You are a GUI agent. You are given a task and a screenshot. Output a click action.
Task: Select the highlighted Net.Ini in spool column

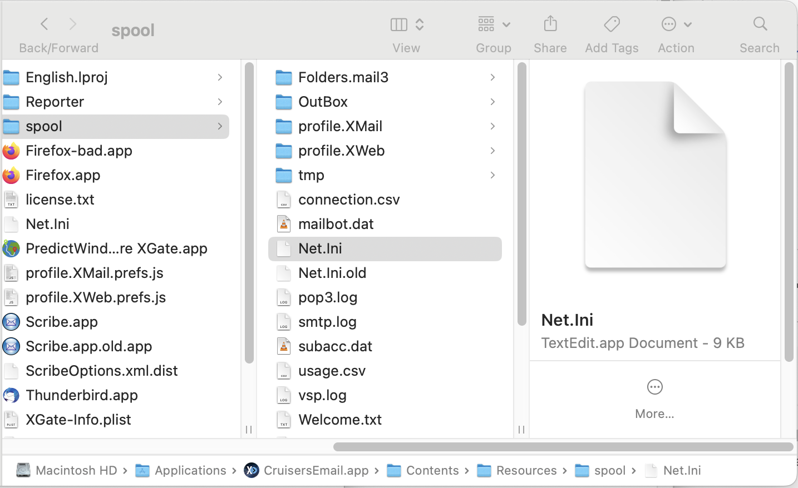[385, 248]
